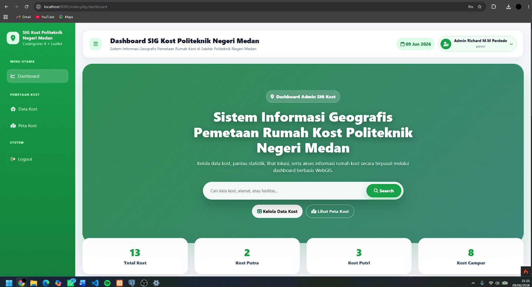Focus the Cari data kost search field
Image resolution: width=532 pixels, height=287 pixels.
(286, 191)
